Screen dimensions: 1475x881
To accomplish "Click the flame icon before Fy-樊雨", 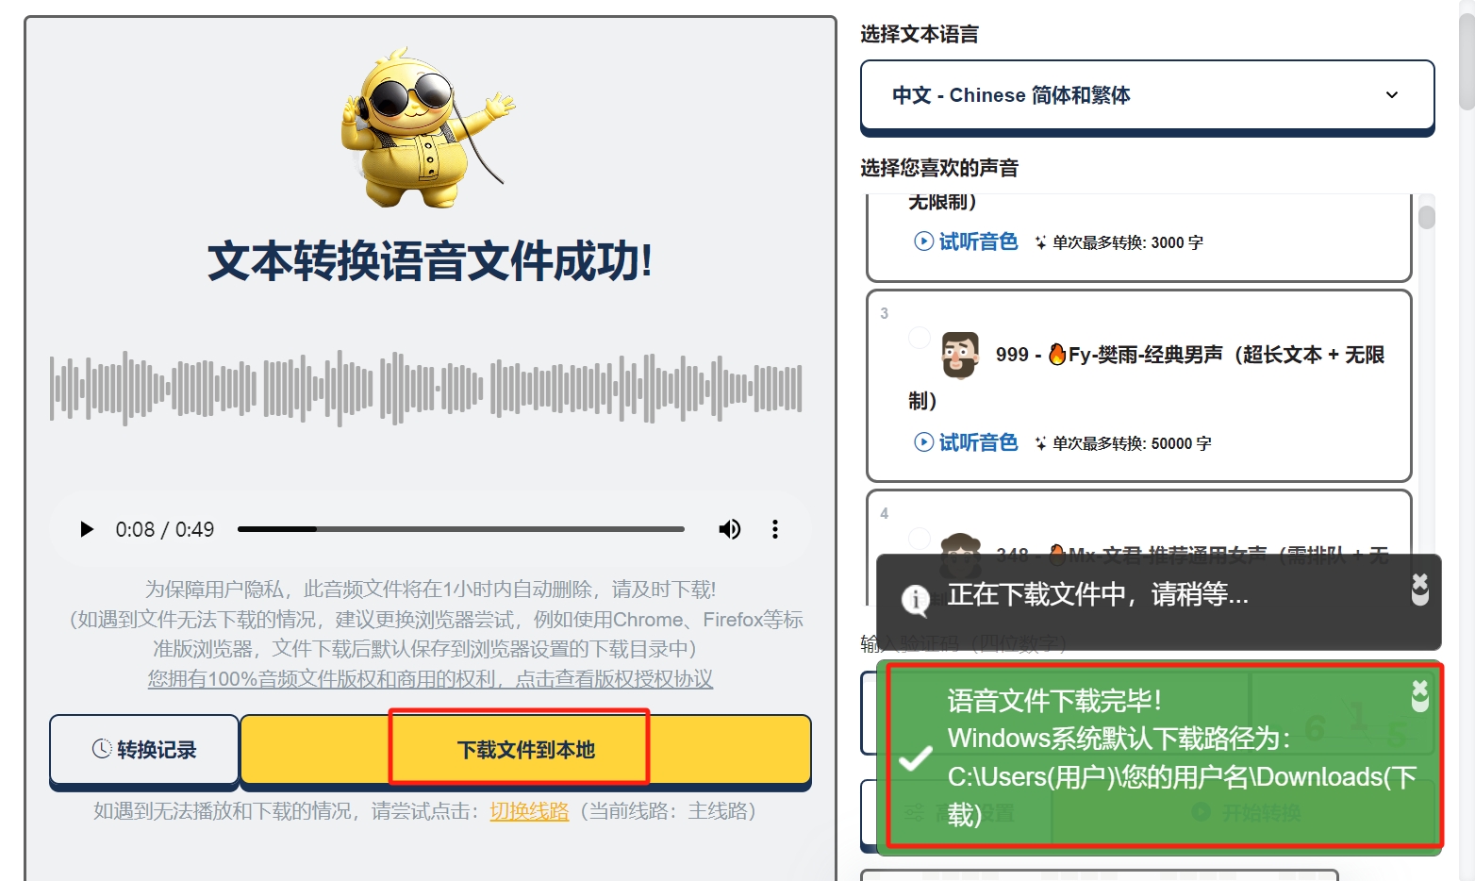I will [x=1057, y=354].
